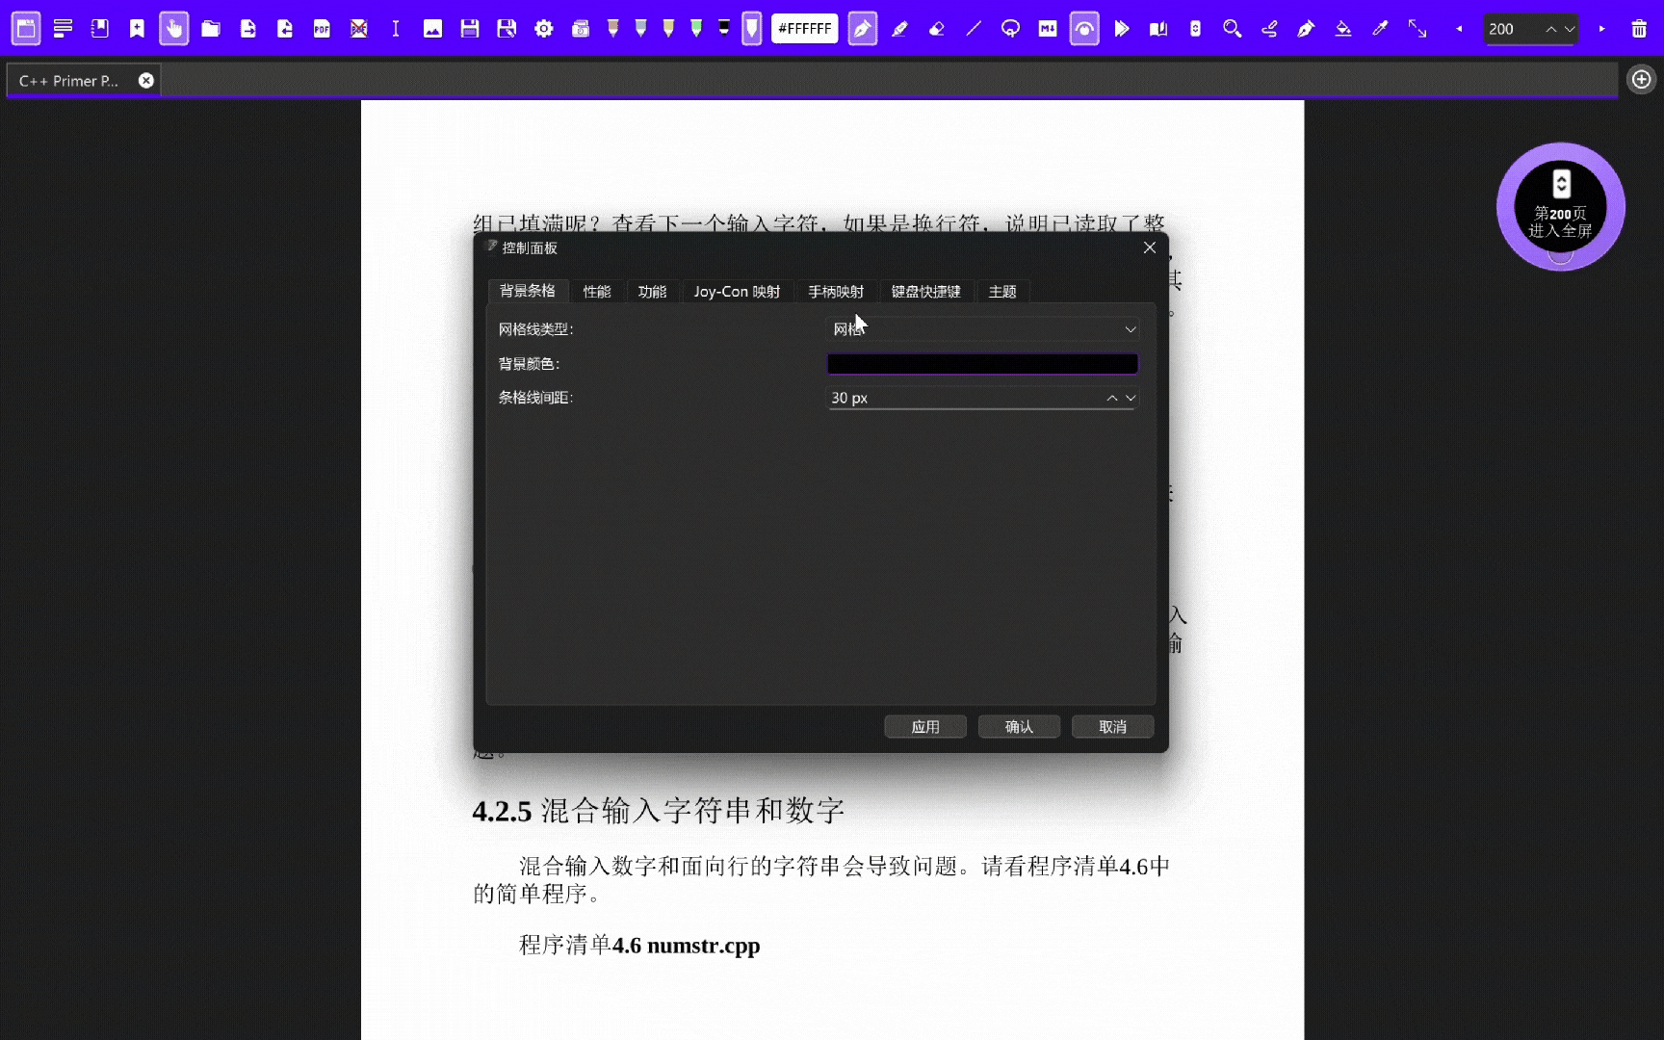
Task: Click the 取消 button
Action: (x=1111, y=726)
